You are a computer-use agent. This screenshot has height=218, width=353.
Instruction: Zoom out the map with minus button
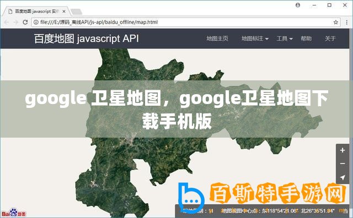pos(343,163)
